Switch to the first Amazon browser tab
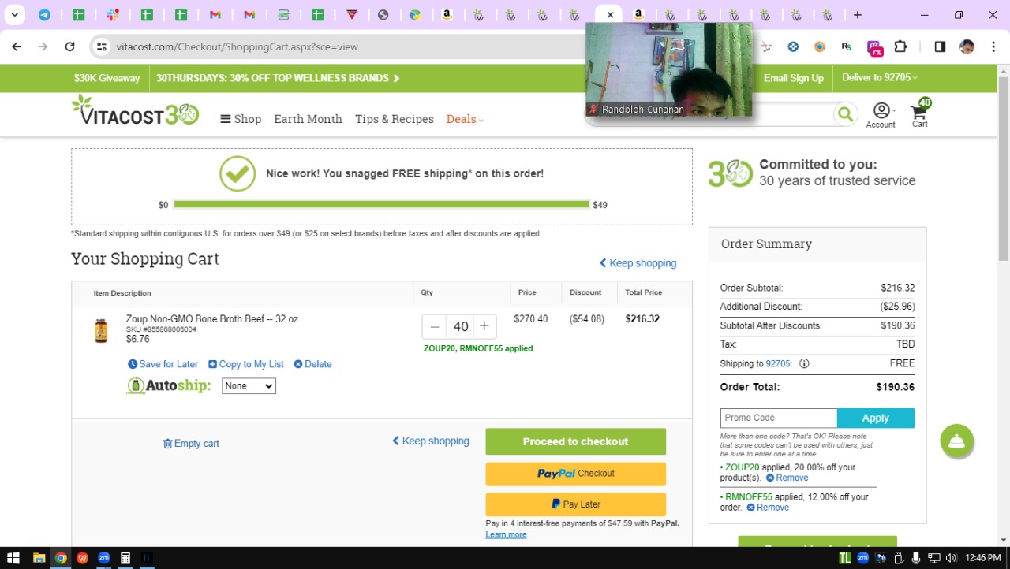The width and height of the screenshot is (1010, 569). click(x=447, y=14)
